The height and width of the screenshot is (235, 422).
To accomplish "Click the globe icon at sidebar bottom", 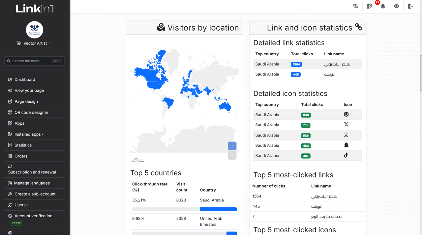I will coord(10,233).
